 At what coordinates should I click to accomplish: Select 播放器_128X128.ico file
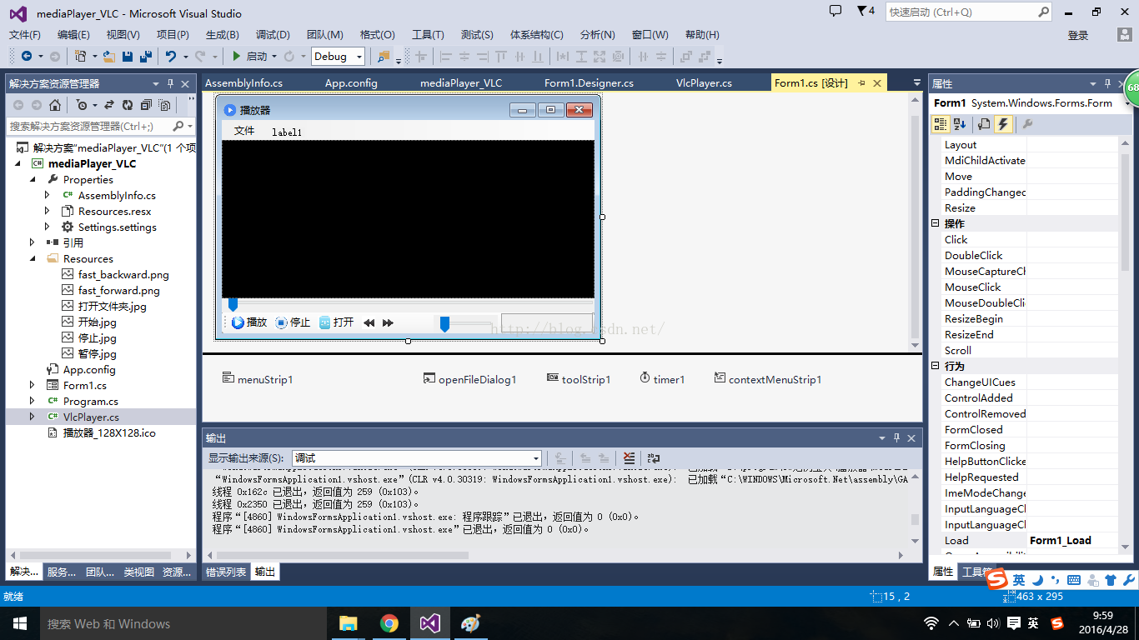109,432
